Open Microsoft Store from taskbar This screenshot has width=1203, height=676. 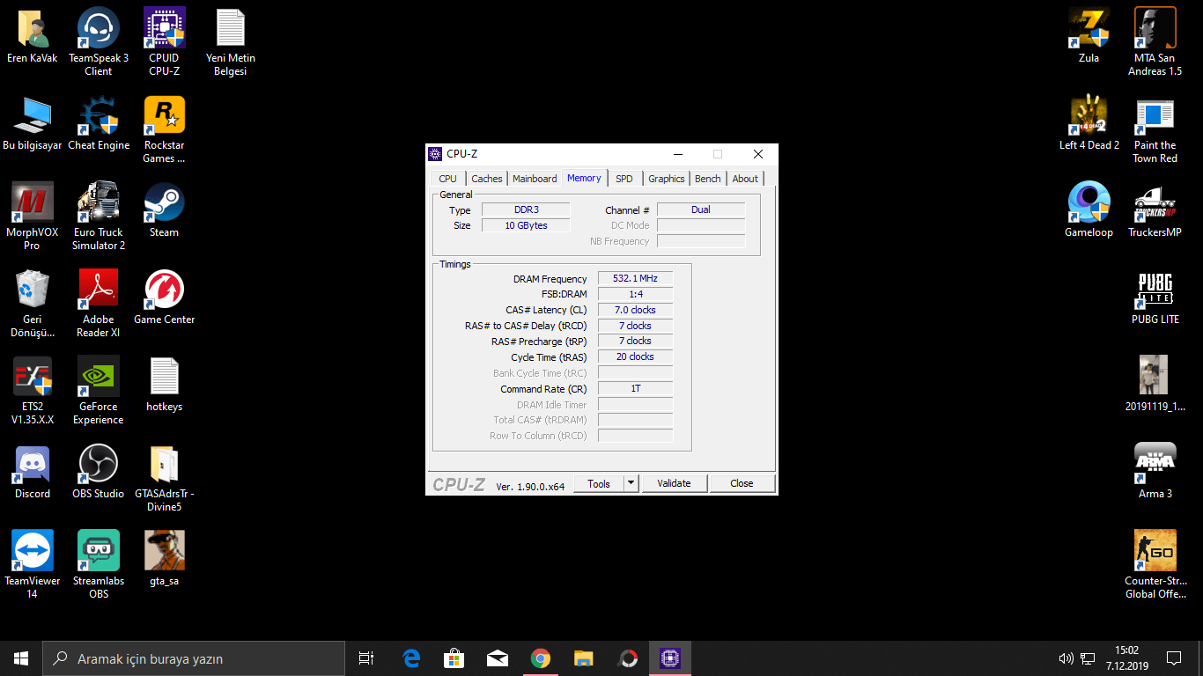(454, 658)
